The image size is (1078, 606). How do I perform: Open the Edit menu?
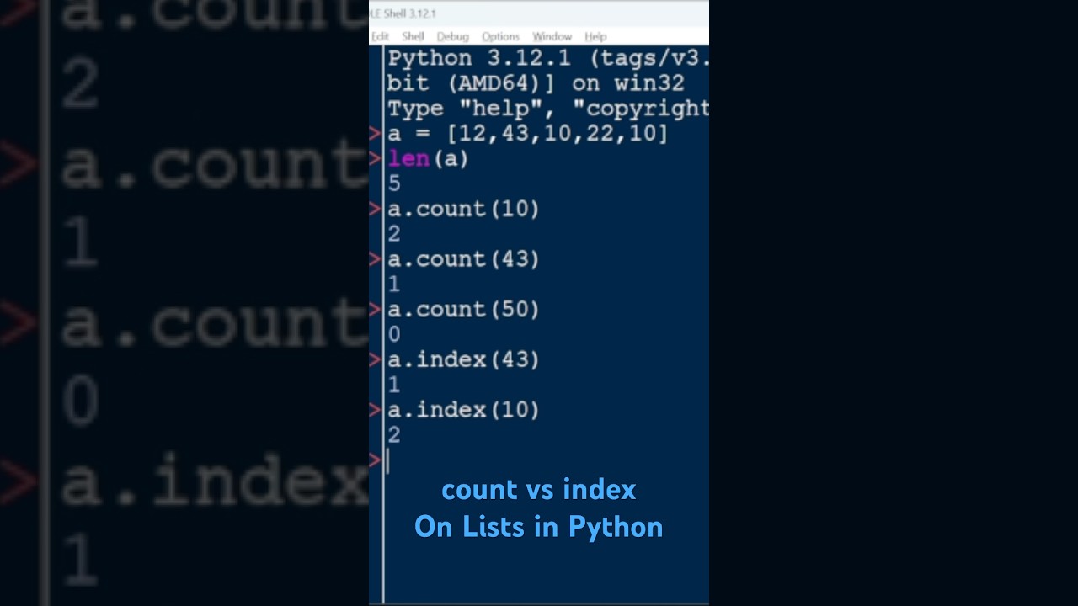(380, 36)
